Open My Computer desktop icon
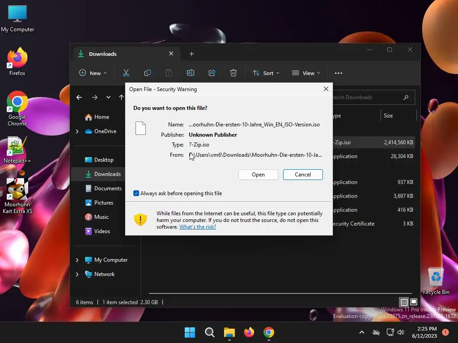Viewport: 458px width, 343px height. pyautogui.click(x=17, y=19)
